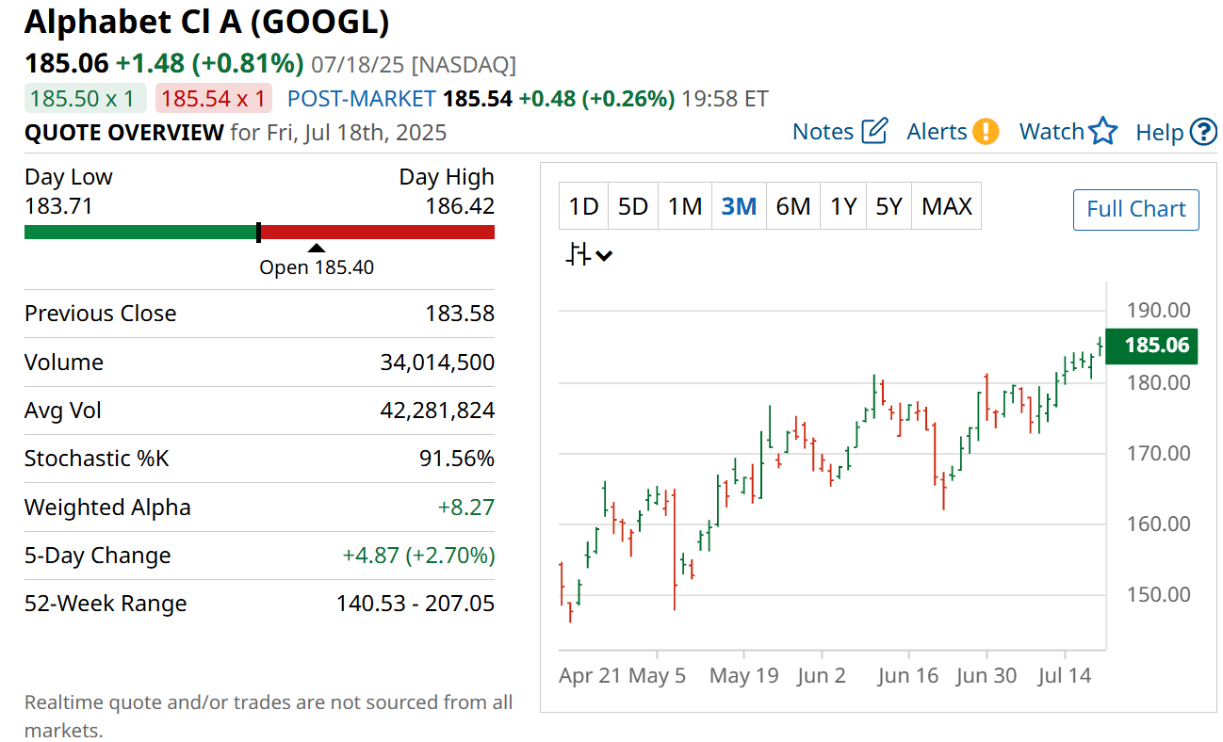The width and height of the screenshot is (1223, 742).
Task: Click the Stochastic %K label
Action: pos(97,459)
